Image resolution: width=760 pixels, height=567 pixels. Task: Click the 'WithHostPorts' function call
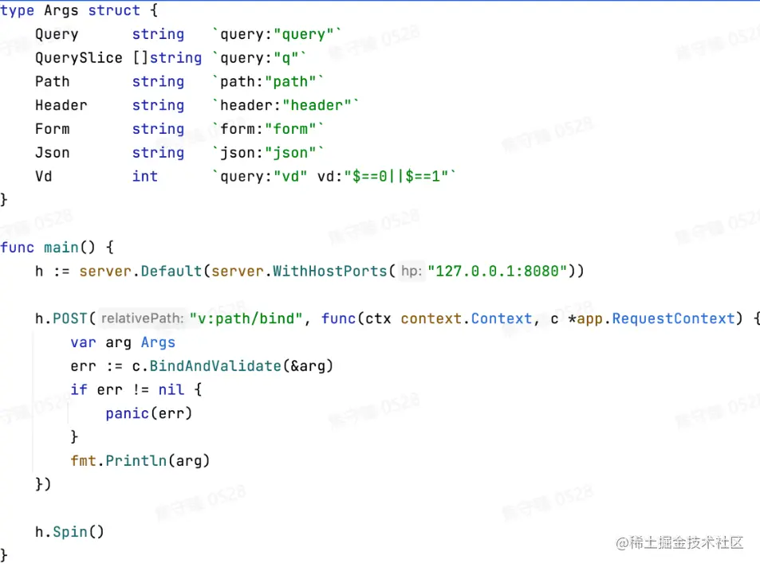329,271
